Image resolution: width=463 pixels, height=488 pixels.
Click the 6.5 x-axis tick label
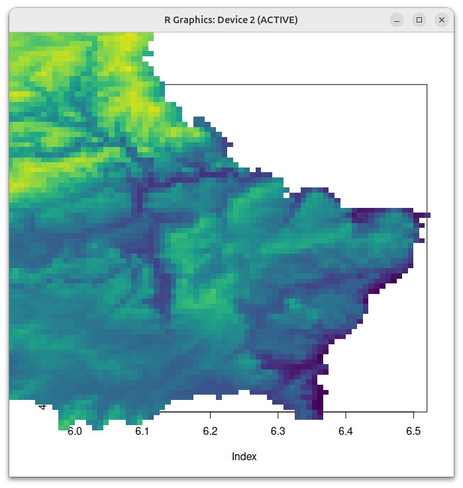click(x=413, y=431)
